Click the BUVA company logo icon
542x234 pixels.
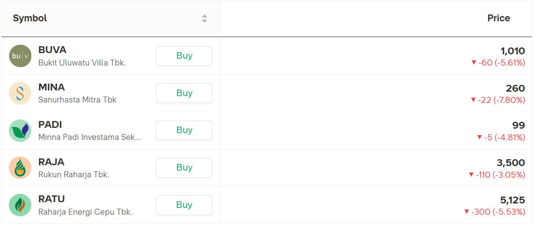pos(20,56)
